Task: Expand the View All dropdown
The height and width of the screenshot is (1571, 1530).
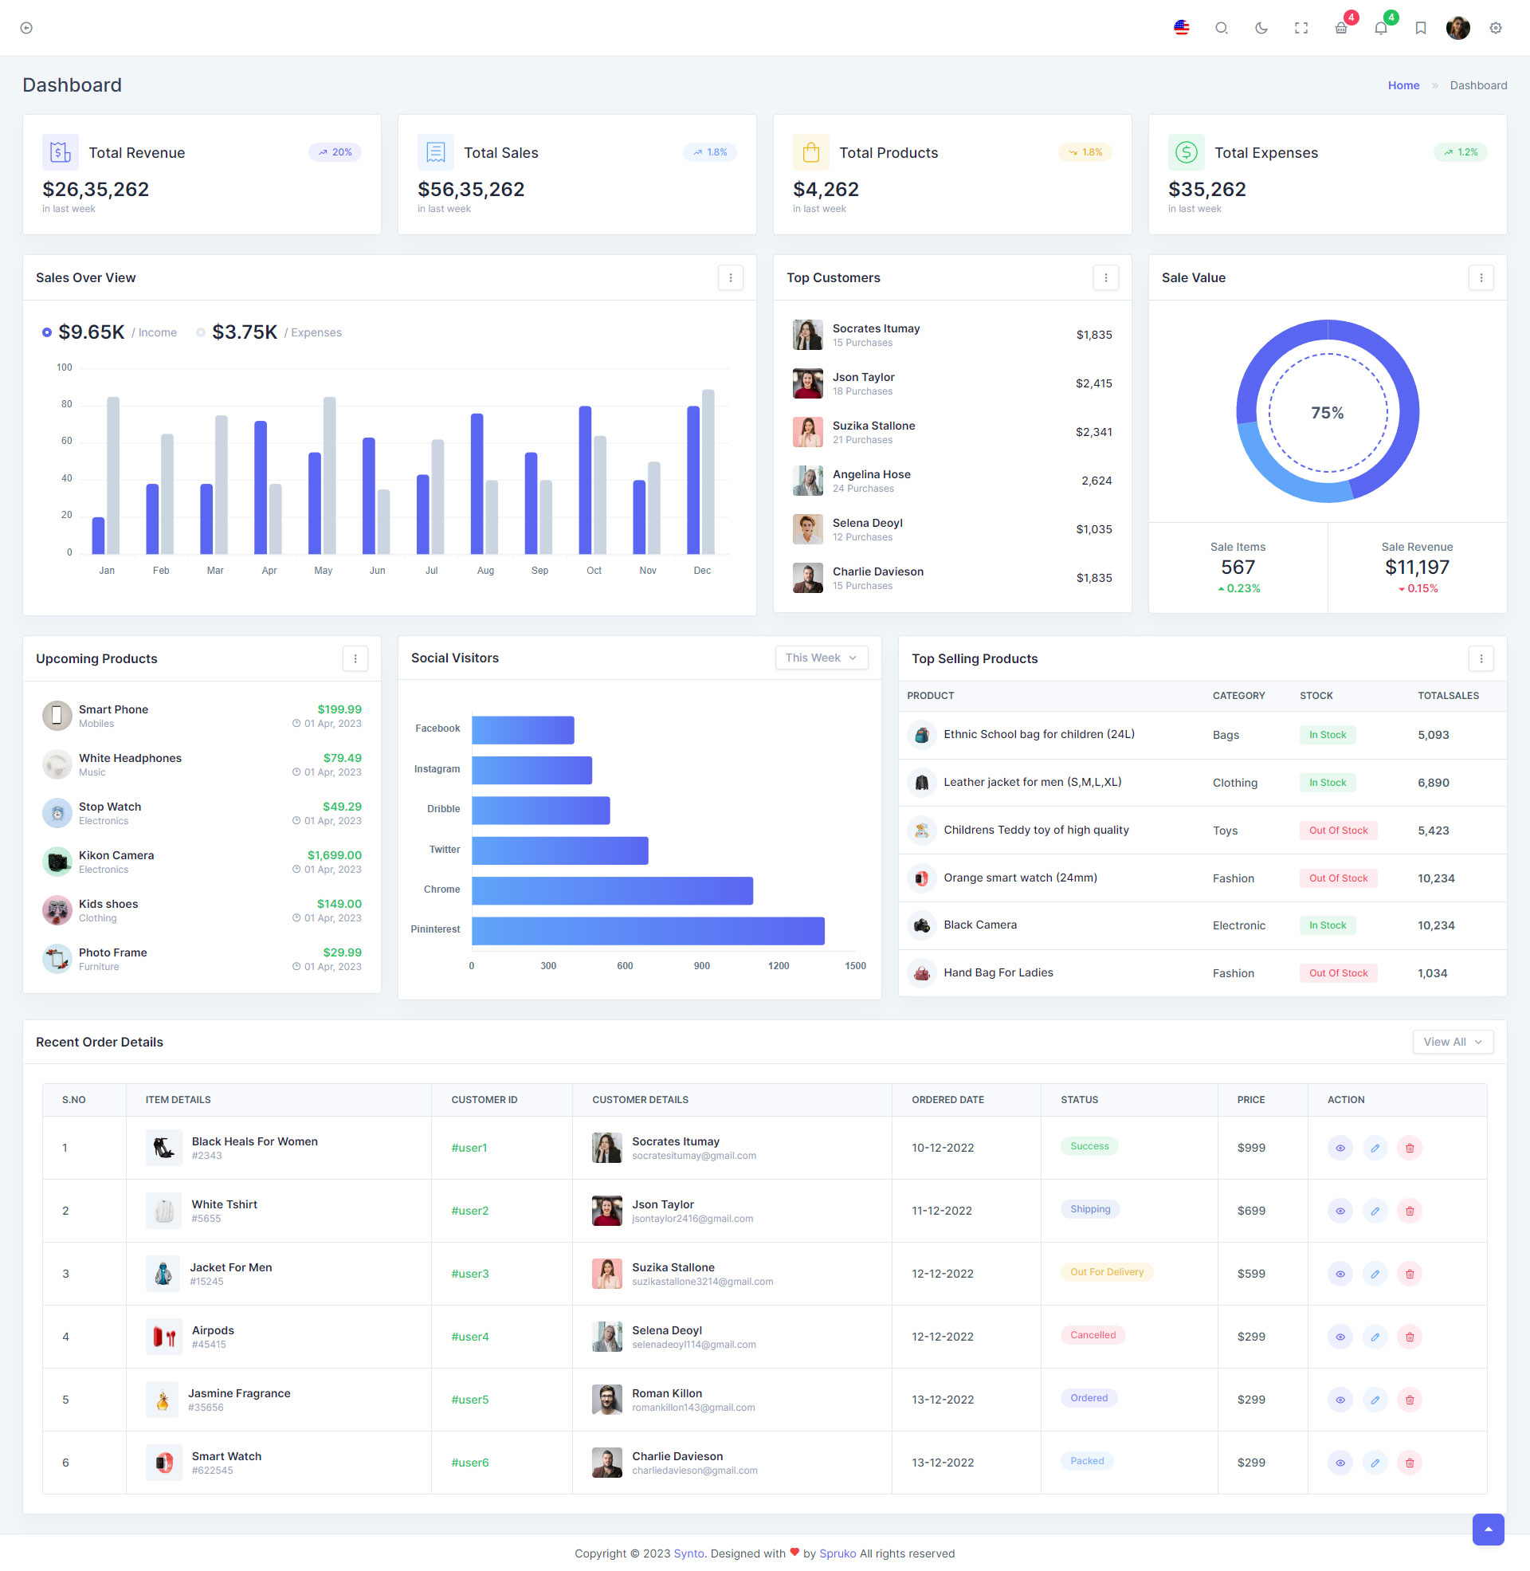Action: click(x=1452, y=1042)
